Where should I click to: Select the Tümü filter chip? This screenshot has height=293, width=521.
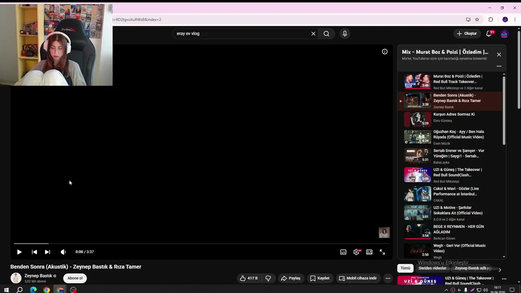tap(405, 268)
